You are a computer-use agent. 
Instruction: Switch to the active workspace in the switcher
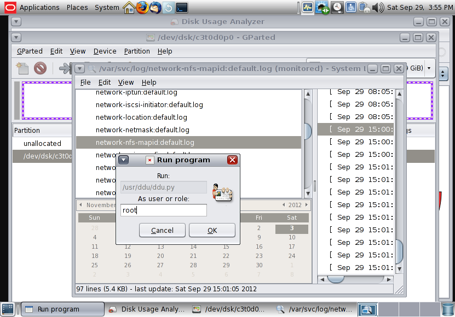(367, 309)
